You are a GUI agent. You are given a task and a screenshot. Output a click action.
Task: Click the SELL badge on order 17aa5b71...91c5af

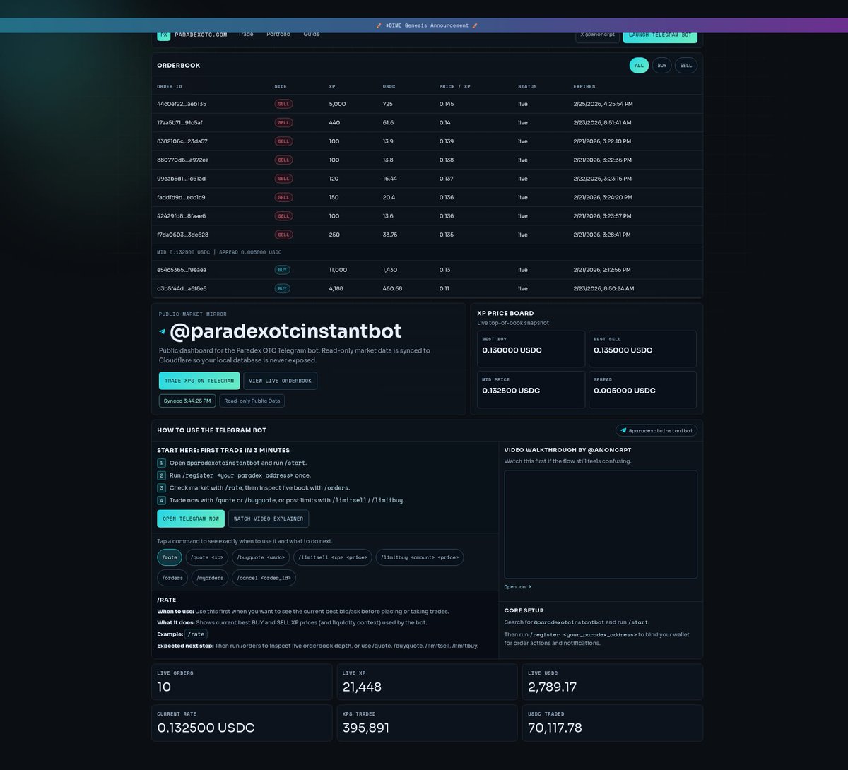pos(283,123)
